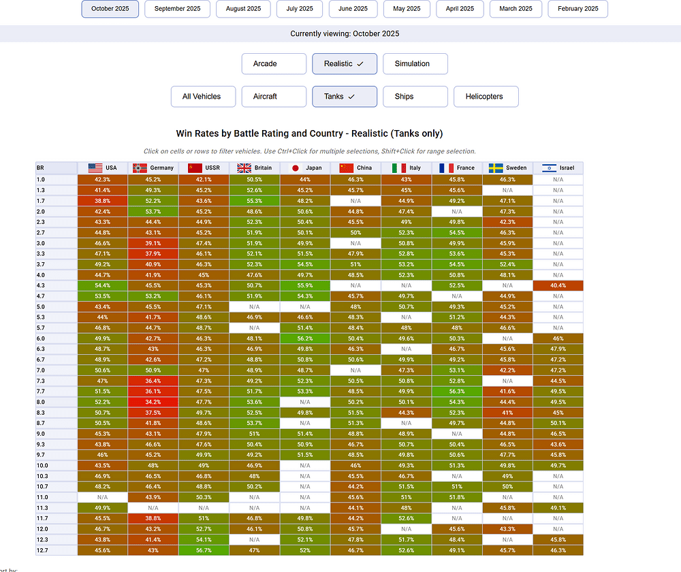Select the Arcade game mode

(x=274, y=64)
